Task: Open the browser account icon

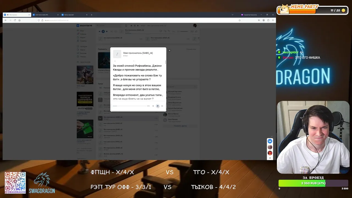Action: pos(263,20)
